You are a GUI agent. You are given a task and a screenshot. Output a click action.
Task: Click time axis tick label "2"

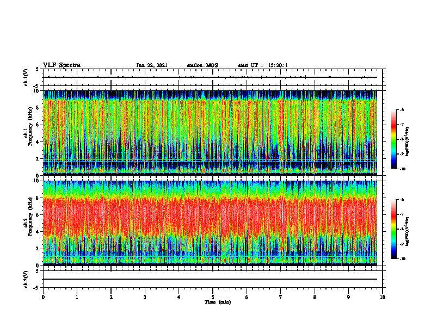111,297
